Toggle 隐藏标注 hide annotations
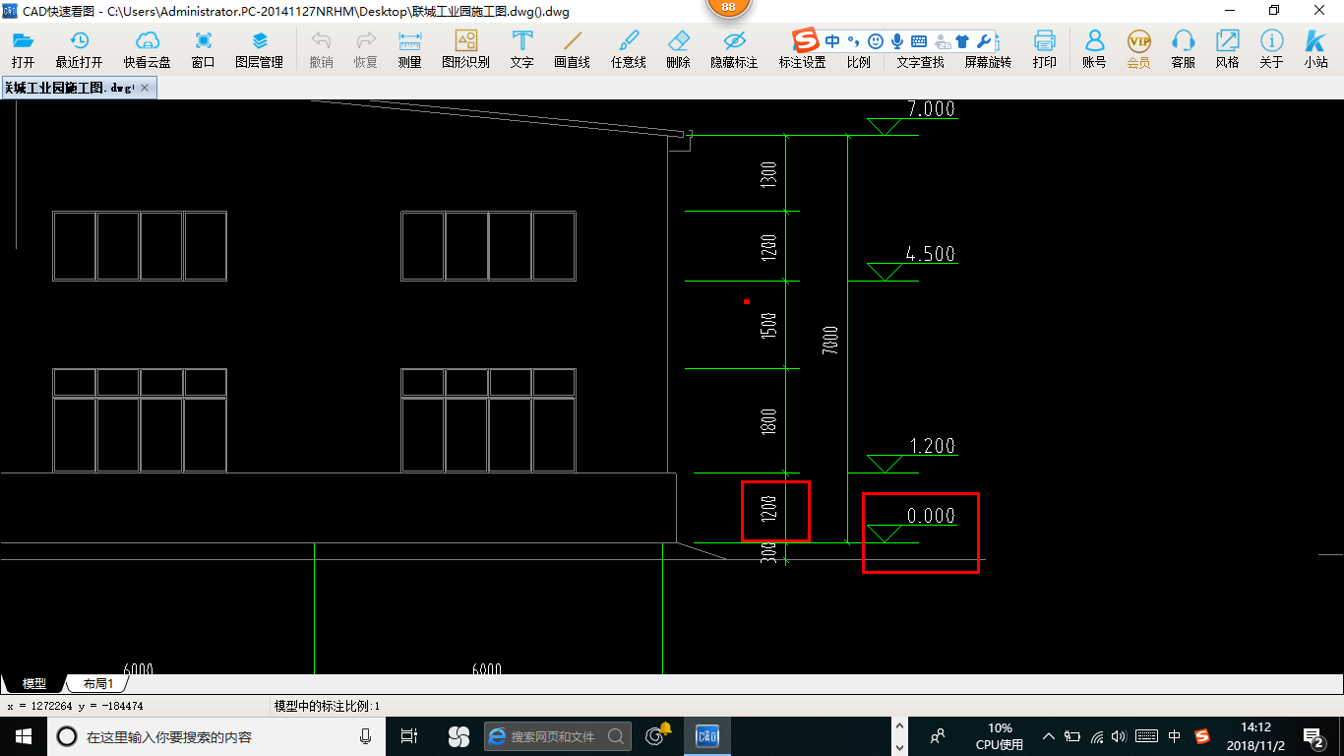 point(734,49)
